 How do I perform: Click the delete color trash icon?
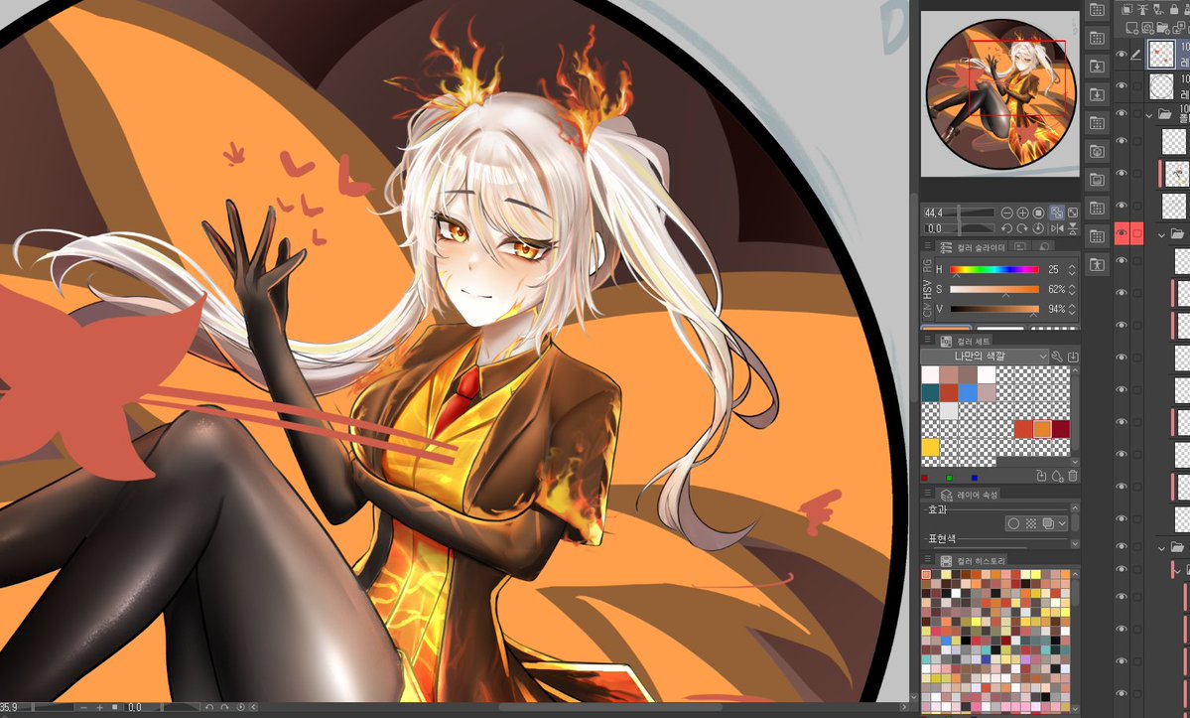tap(1072, 476)
